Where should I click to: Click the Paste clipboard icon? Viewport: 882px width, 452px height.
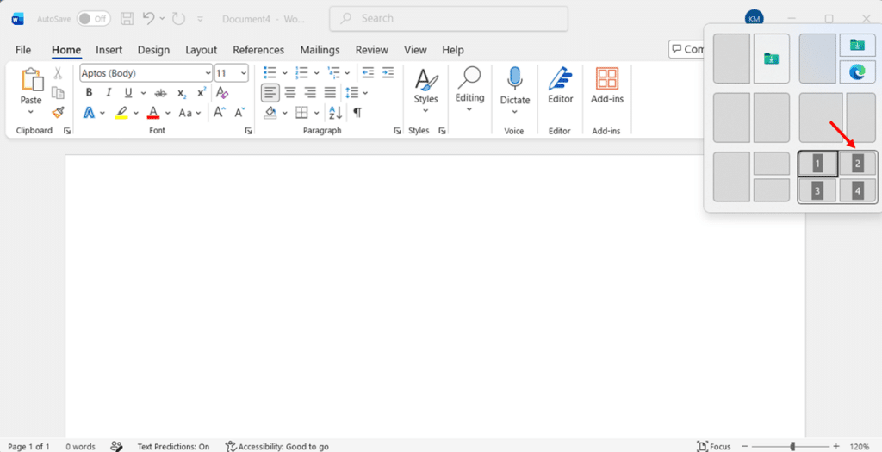point(32,80)
